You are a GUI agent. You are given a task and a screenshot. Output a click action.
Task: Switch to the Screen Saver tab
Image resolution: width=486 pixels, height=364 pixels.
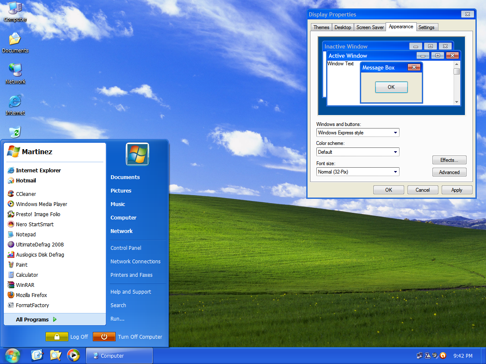point(370,27)
